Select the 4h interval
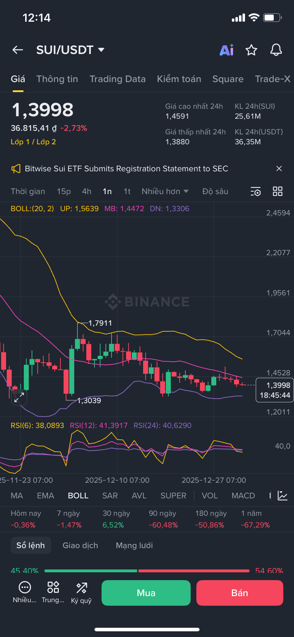 [87, 191]
